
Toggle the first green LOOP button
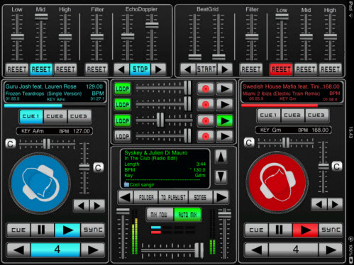coord(123,89)
